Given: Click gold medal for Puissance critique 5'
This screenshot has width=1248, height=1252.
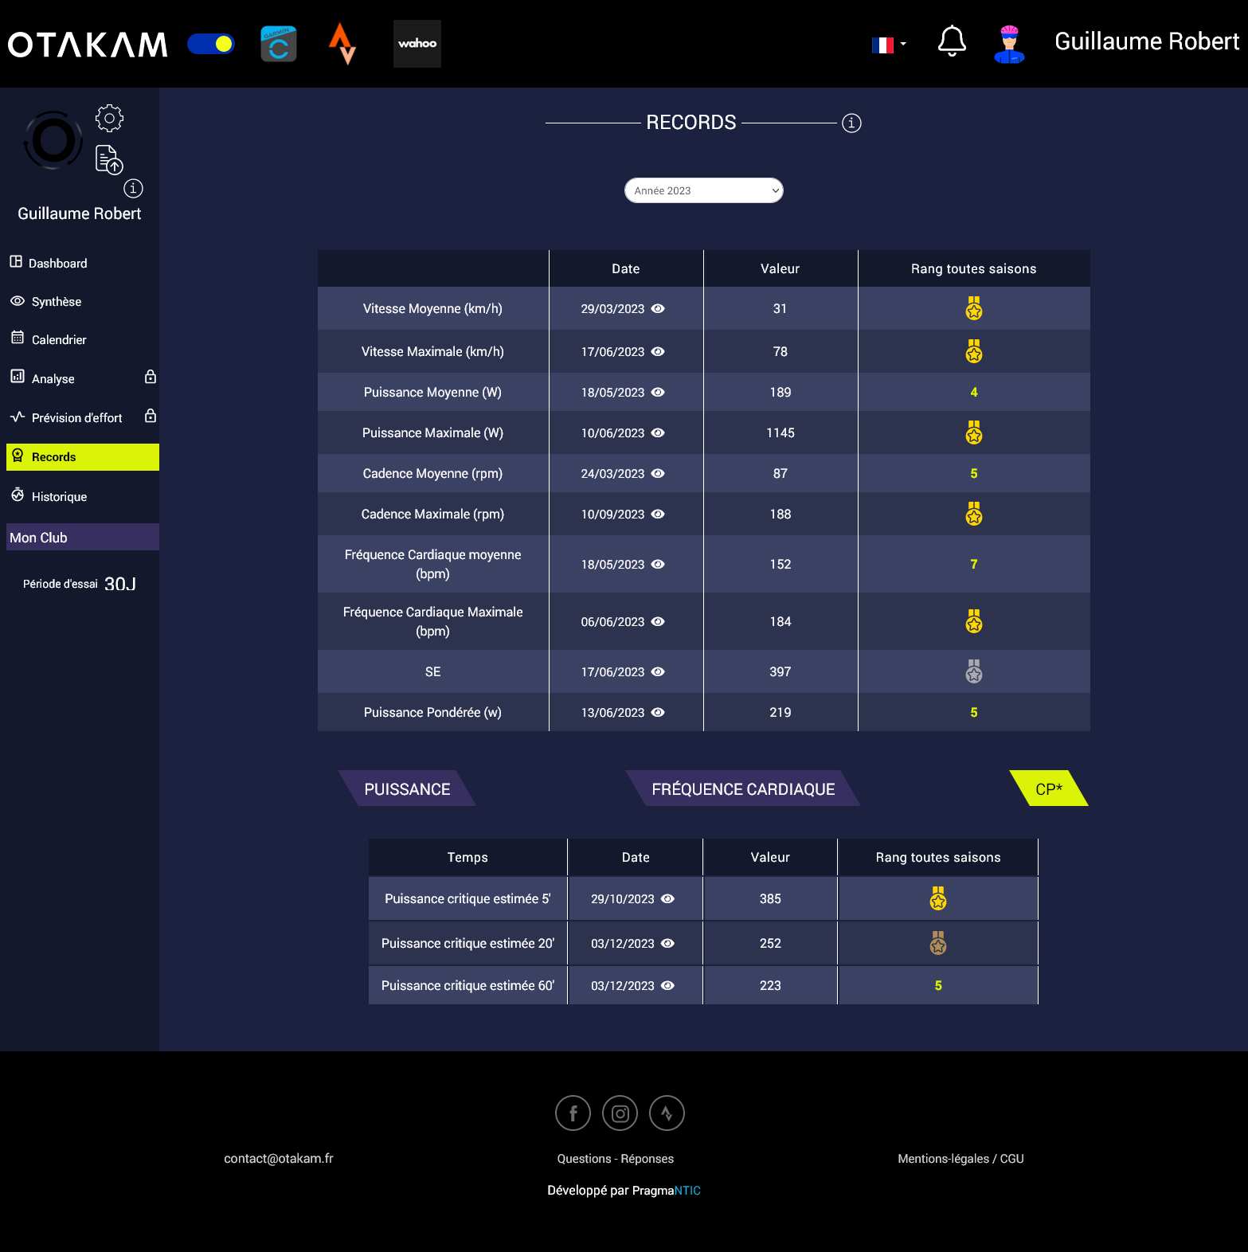Looking at the screenshot, I should (x=937, y=898).
